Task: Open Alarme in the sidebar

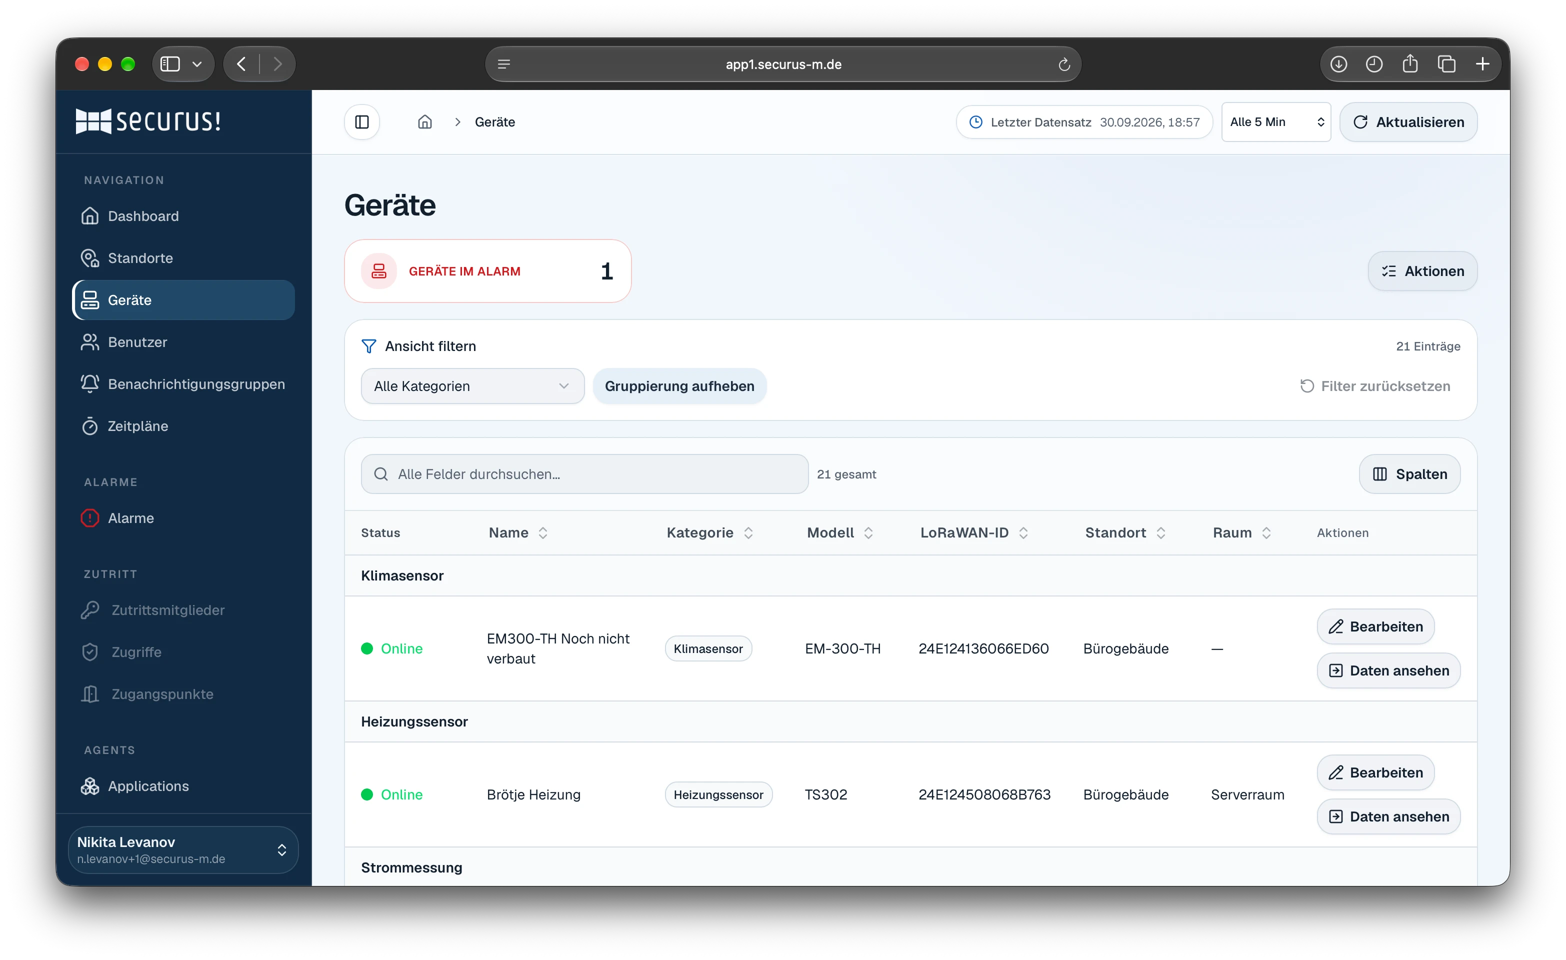Action: [x=183, y=518]
